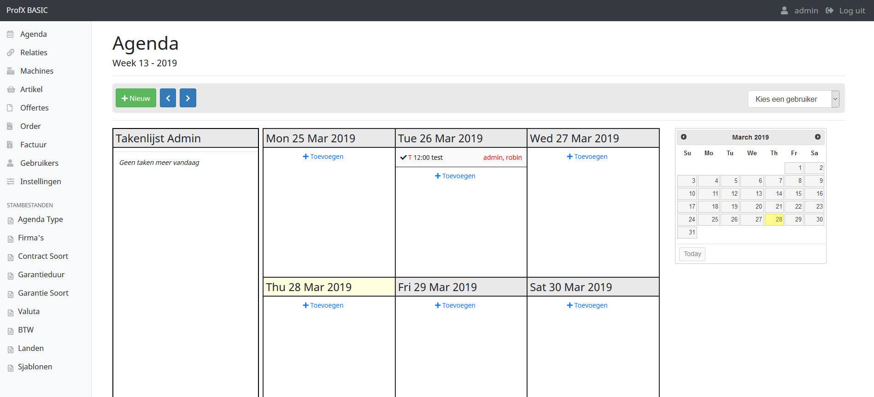Open Factuur in the sidebar menu

pos(33,145)
